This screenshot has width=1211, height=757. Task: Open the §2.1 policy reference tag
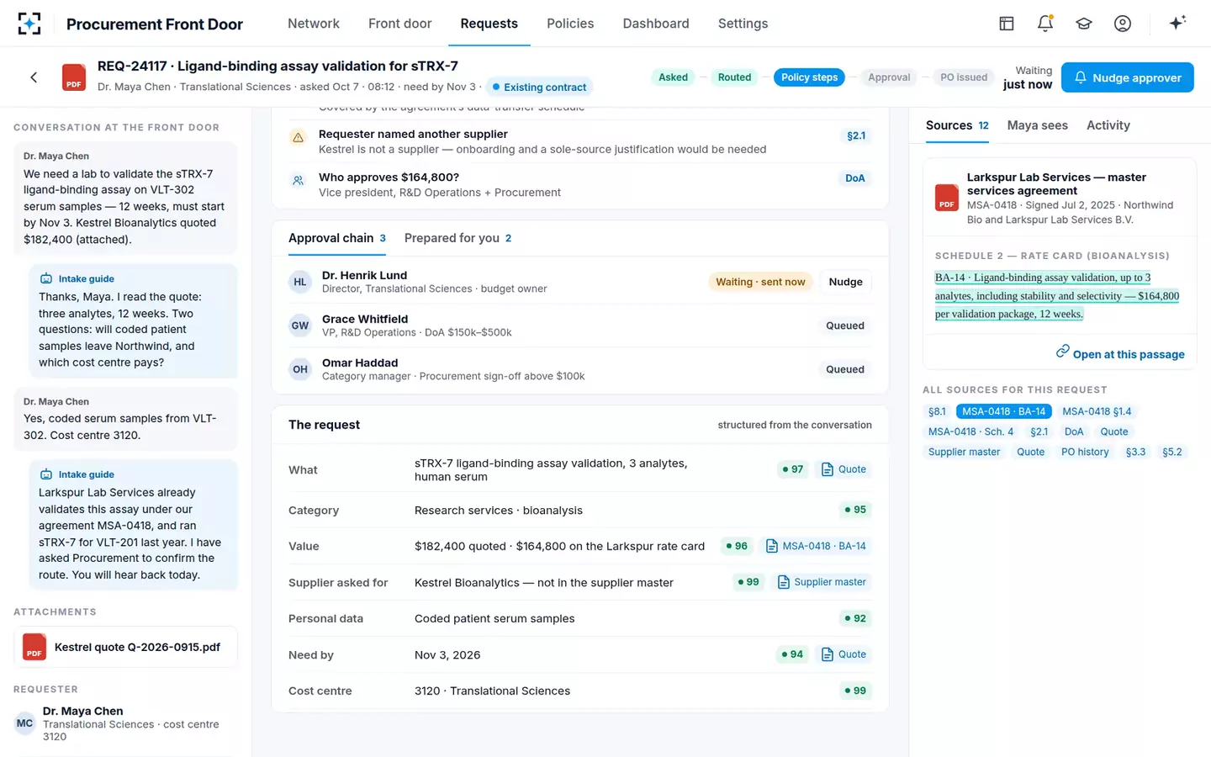coord(856,135)
